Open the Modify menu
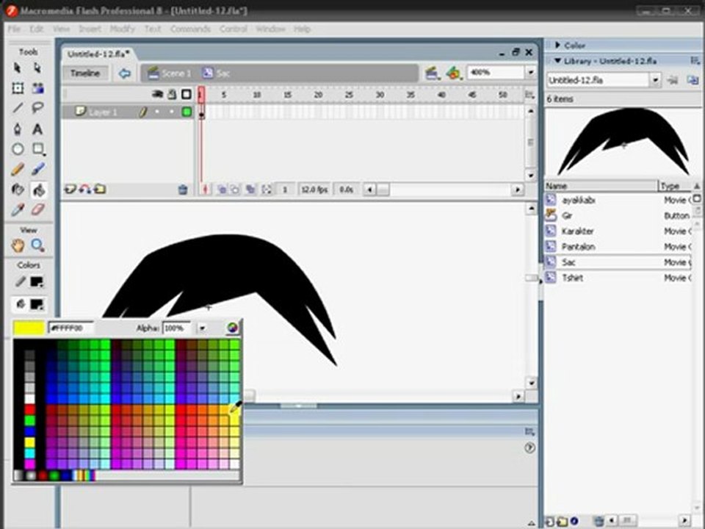 [x=122, y=29]
